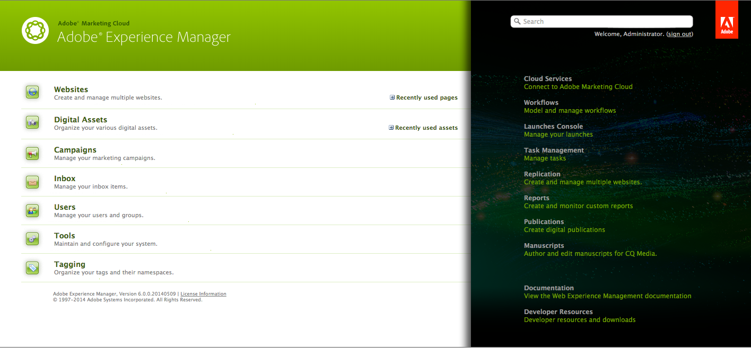Click the Launches Console heading
This screenshot has height=348, width=751.
(x=553, y=127)
